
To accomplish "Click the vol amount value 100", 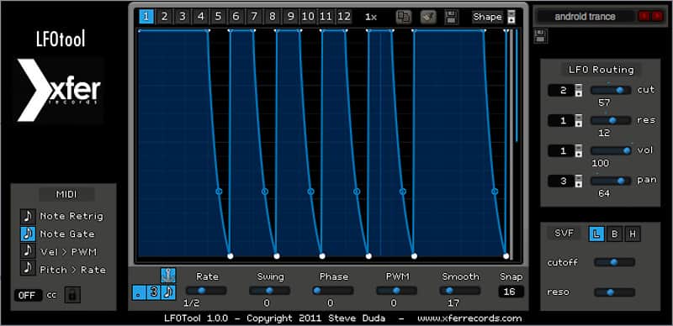I will click(600, 163).
